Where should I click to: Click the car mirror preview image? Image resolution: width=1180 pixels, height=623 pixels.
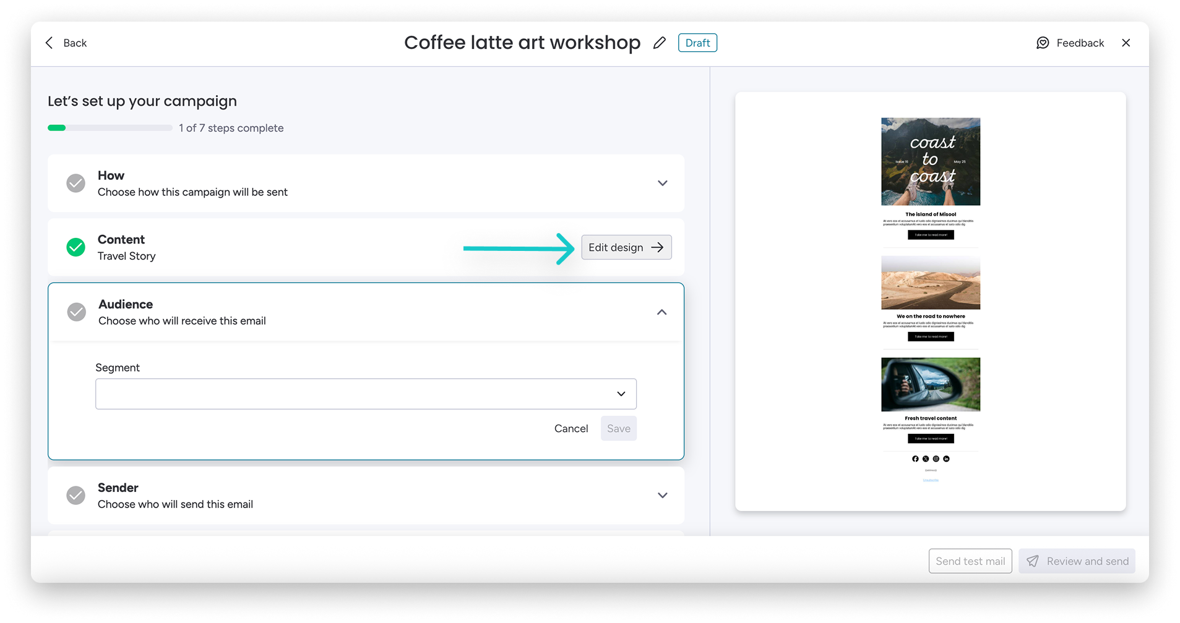[931, 384]
